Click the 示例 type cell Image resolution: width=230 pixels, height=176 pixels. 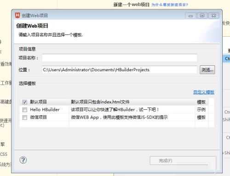(x=201, y=110)
